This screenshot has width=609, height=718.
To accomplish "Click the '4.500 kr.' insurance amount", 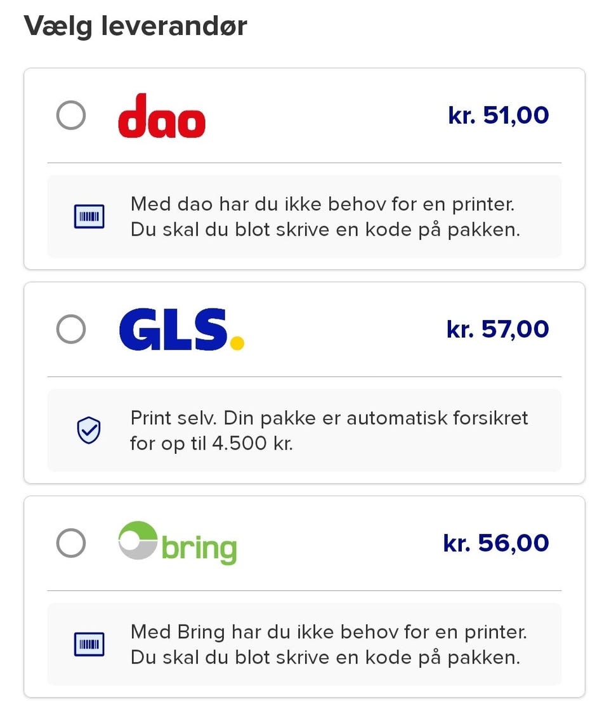I will coord(251,443).
